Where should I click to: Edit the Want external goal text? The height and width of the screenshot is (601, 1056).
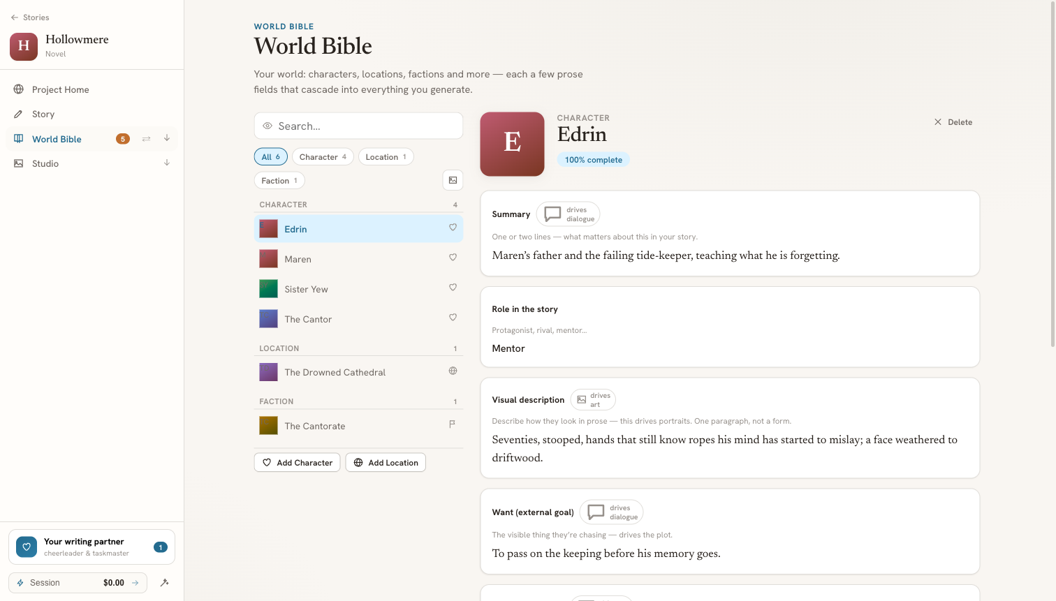coord(730,554)
